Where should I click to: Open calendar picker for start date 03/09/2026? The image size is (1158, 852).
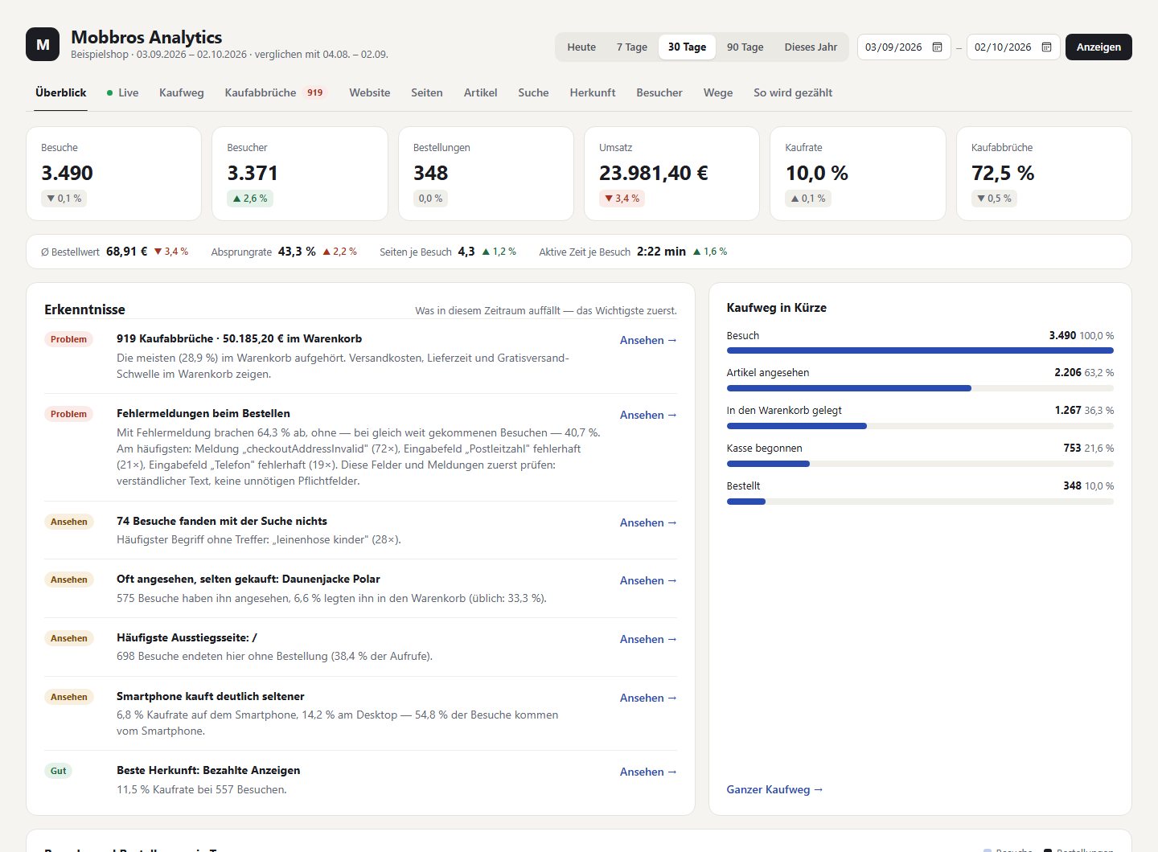(x=937, y=47)
